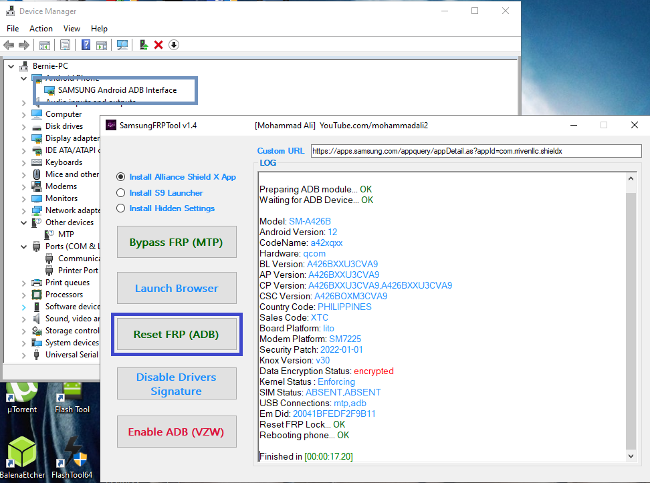Expand the Mice and other pointing devices chevron
Viewport: 650px width, 483px height.
click(x=23, y=175)
